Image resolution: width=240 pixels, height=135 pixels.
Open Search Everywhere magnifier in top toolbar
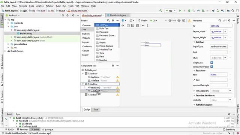coord(233,10)
